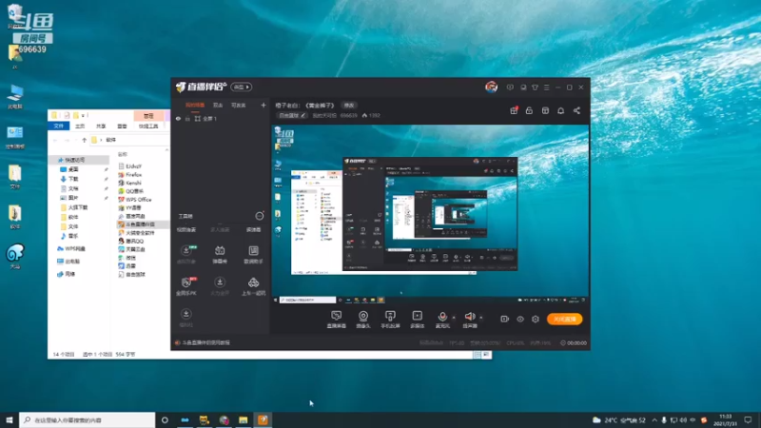Image resolution: width=761 pixels, height=428 pixels.
Task: Open 下载 in Explorer quick access
Action: coord(68,179)
